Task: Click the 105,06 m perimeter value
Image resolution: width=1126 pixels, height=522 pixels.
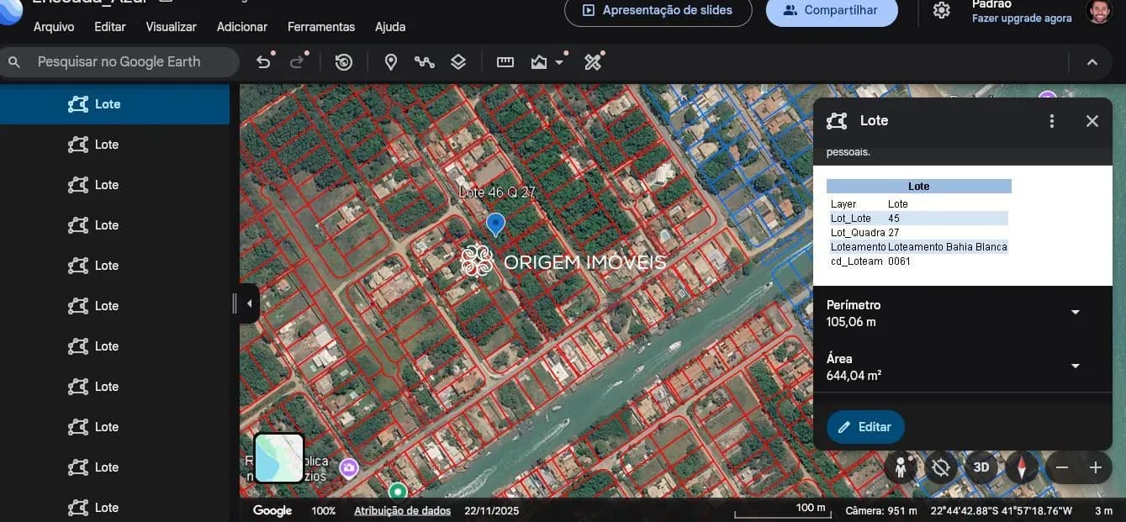Action: pyautogui.click(x=851, y=322)
